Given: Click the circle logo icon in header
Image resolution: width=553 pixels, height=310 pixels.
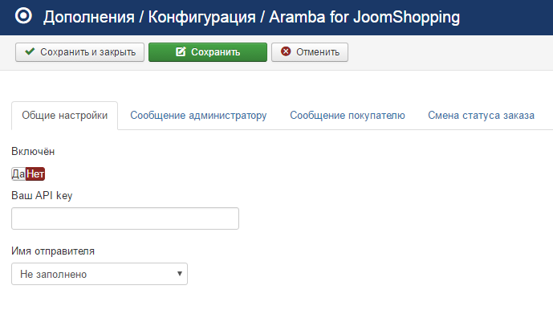Looking at the screenshot, I should [23, 16].
